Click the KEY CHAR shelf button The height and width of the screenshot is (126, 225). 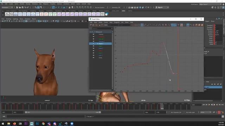(7, 14)
